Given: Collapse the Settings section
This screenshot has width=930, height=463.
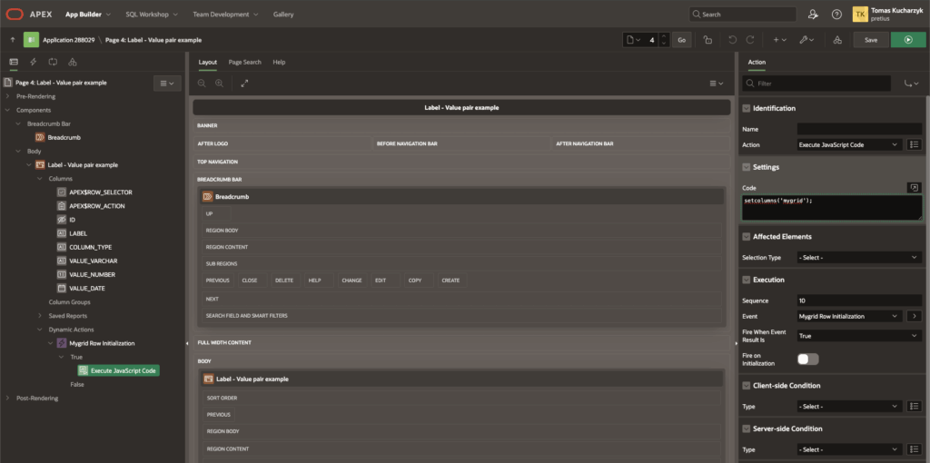Looking at the screenshot, I should (x=747, y=167).
